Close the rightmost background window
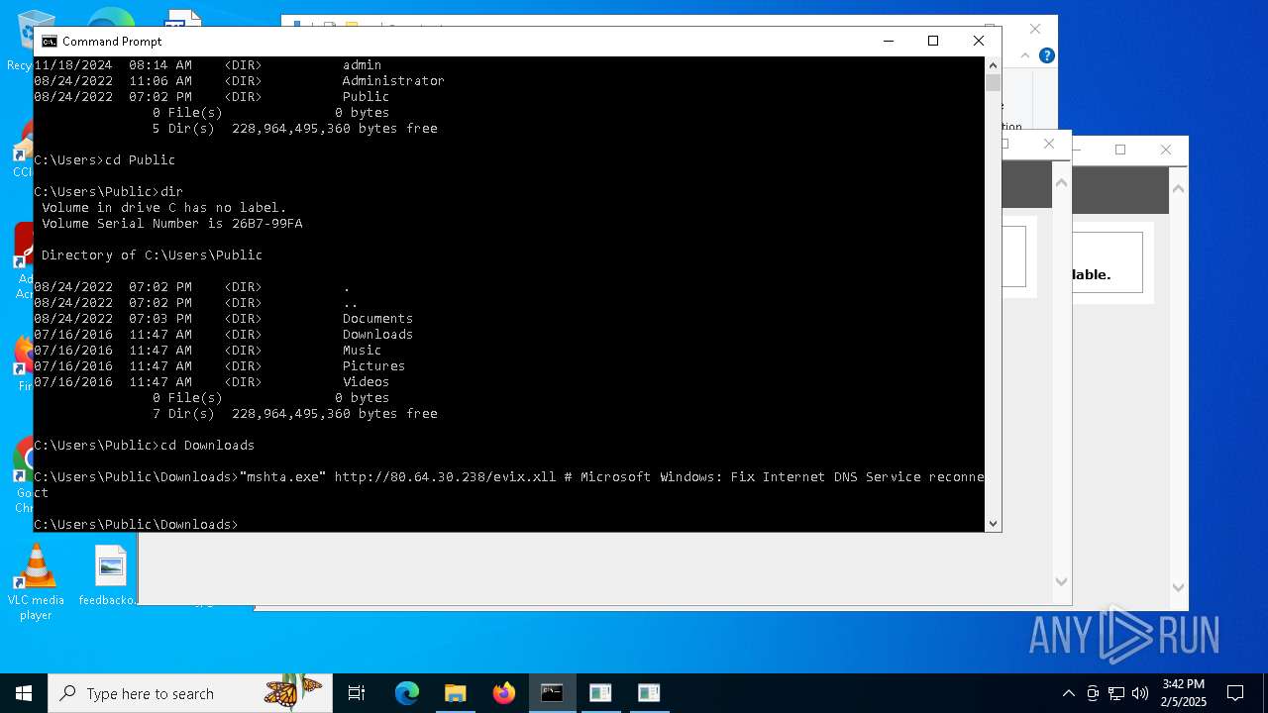1268x713 pixels. [1166, 150]
